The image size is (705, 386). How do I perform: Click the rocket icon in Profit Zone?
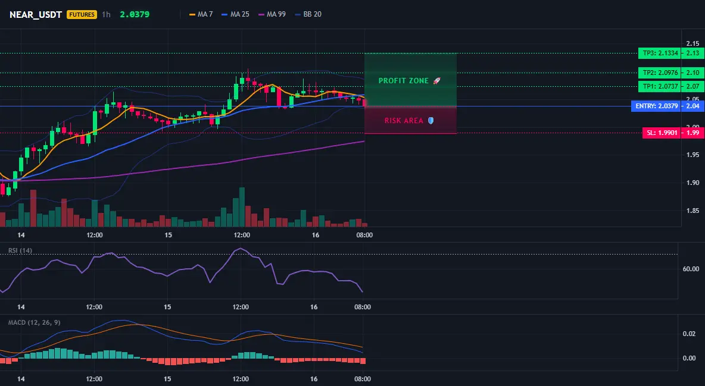coord(436,81)
